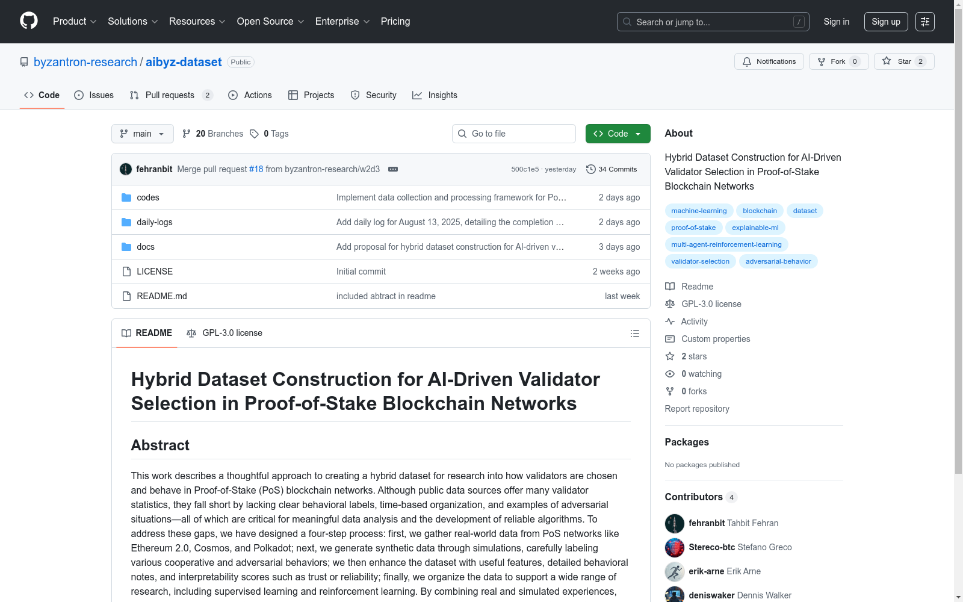Open the codes folder
This screenshot has height=602, width=963.
[148, 197]
